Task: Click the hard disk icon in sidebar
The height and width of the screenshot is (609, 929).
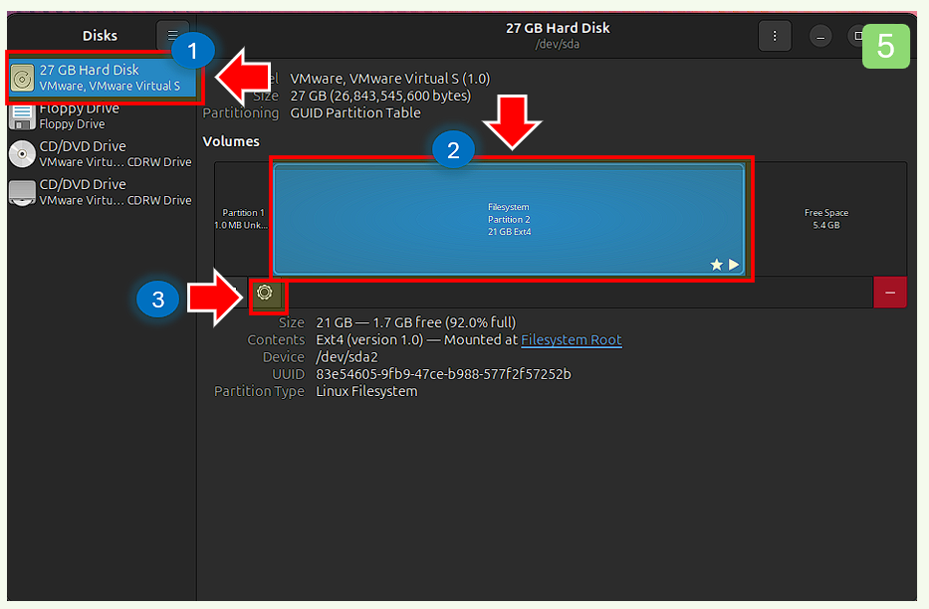Action: [x=23, y=79]
